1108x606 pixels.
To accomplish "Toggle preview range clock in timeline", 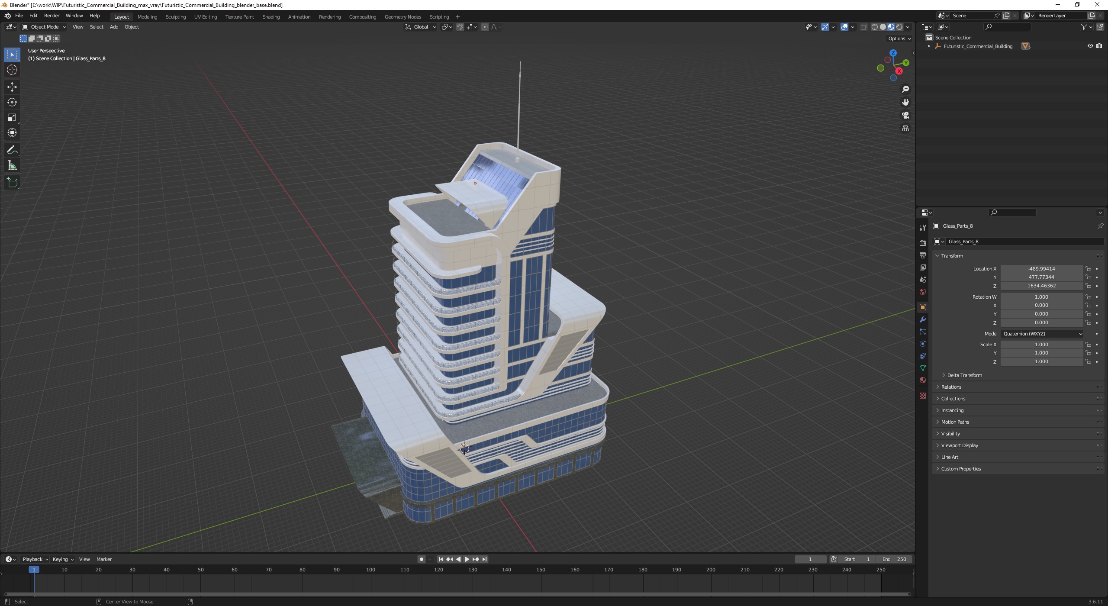I will (x=834, y=559).
